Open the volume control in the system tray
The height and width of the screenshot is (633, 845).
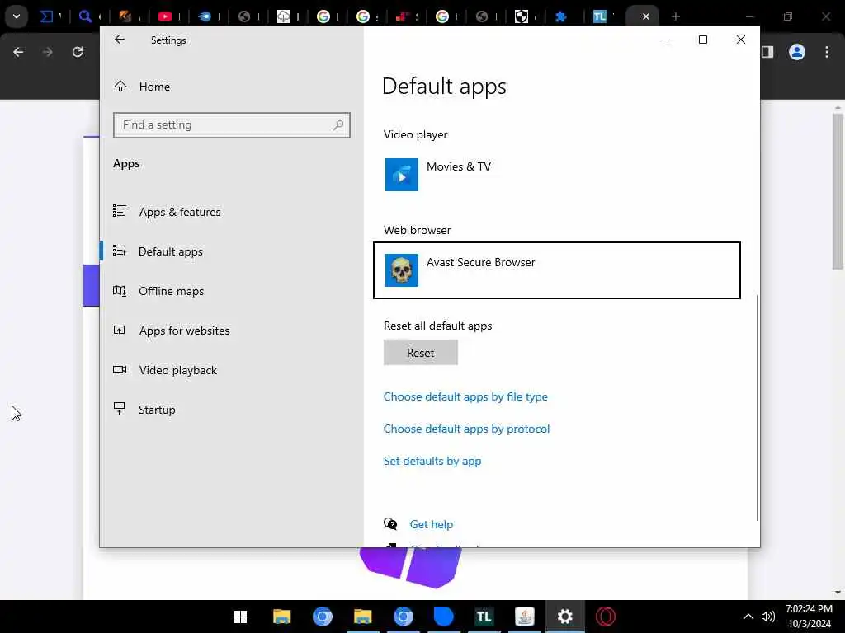768,617
